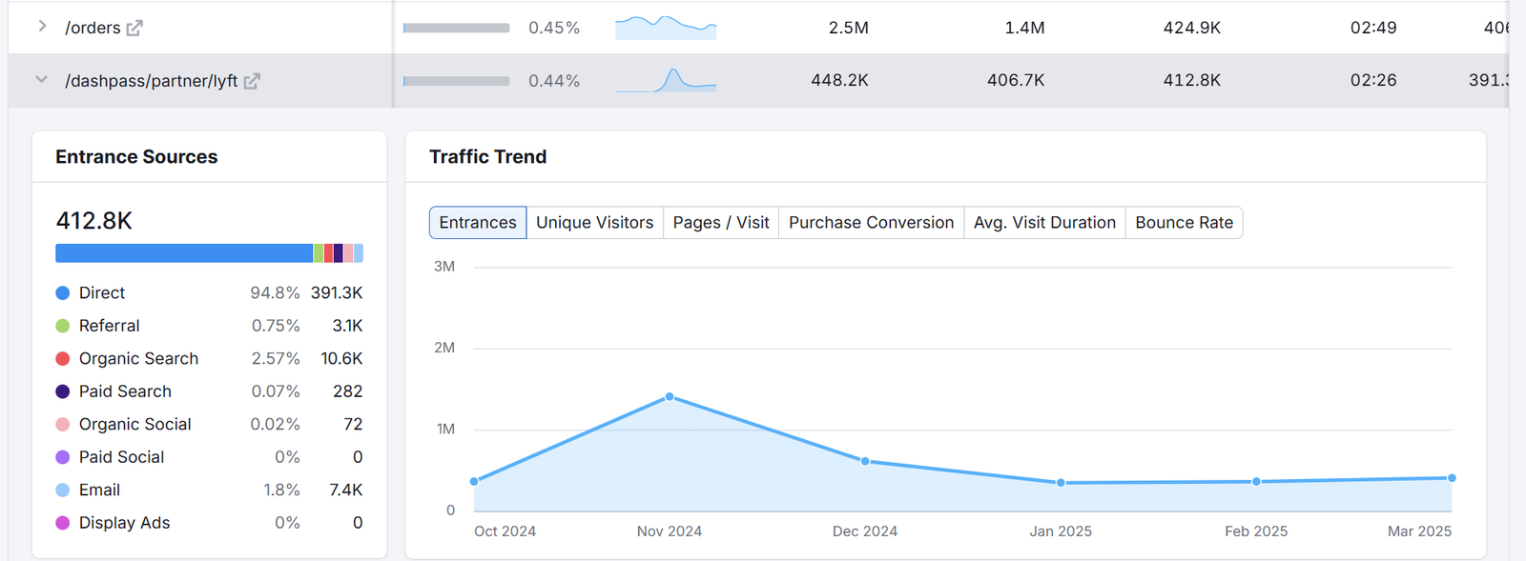Click the Email light blue legend dot
This screenshot has width=1526, height=561.
[63, 491]
